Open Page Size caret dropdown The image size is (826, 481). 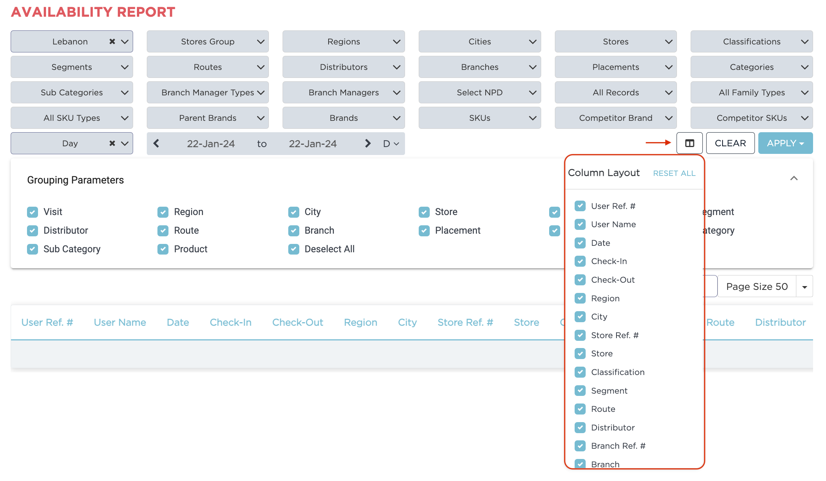click(x=804, y=287)
